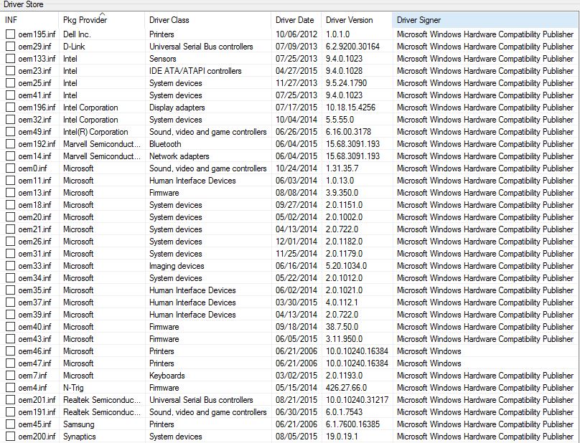Select the oem4.inf row name

click(32, 388)
